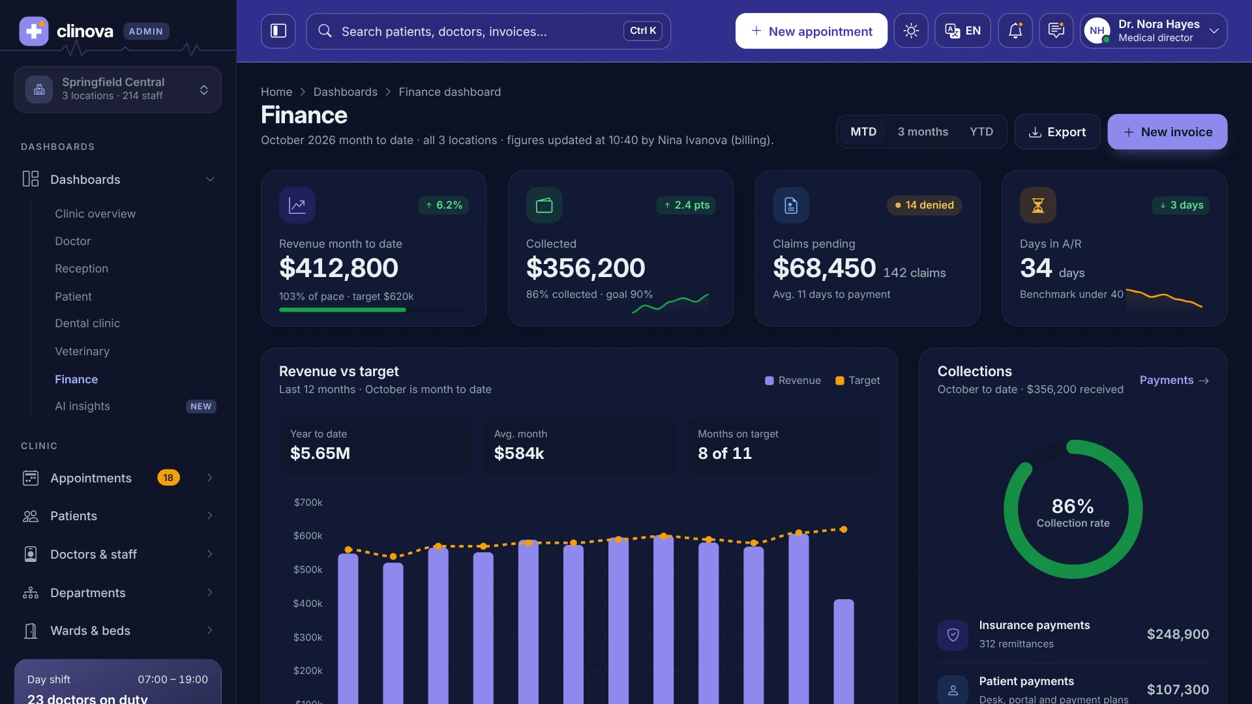Click the Patient payments person icon
Screen dimensions: 1252x704
click(x=953, y=690)
